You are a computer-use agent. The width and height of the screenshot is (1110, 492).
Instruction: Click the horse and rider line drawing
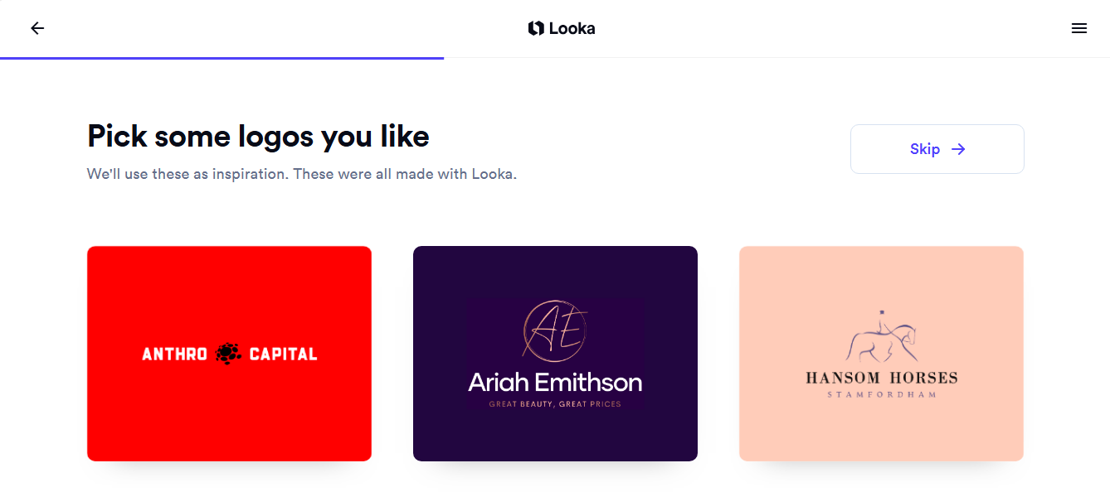[882, 337]
